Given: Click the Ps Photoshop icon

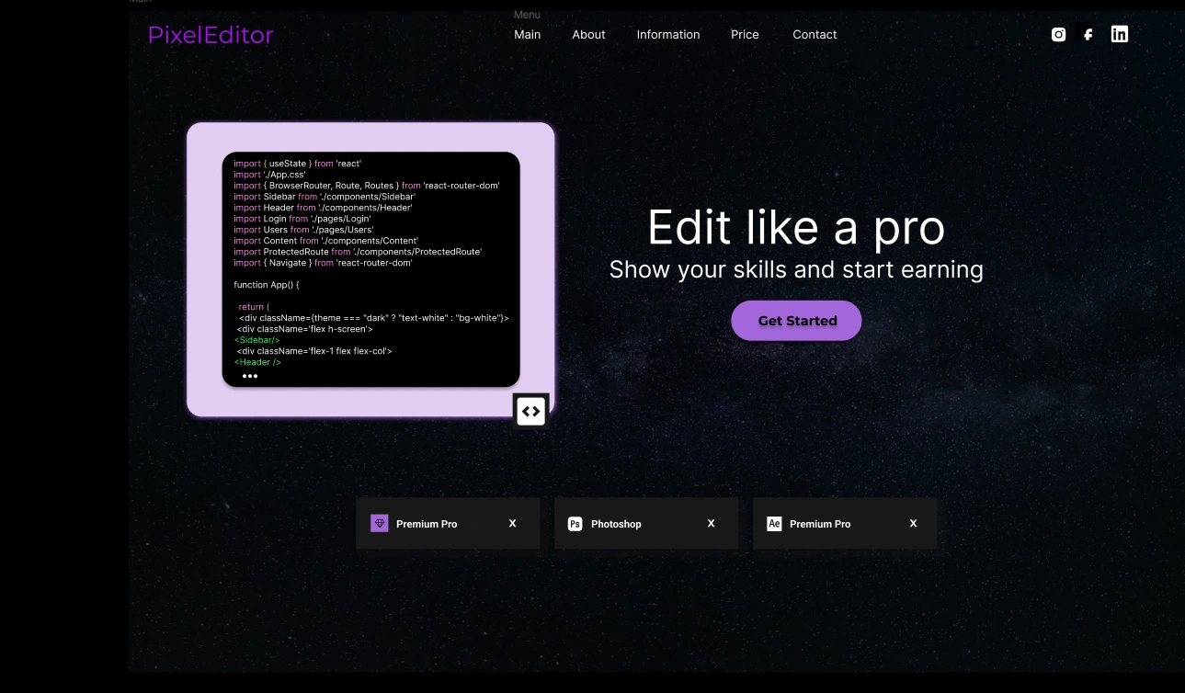Looking at the screenshot, I should click(575, 524).
